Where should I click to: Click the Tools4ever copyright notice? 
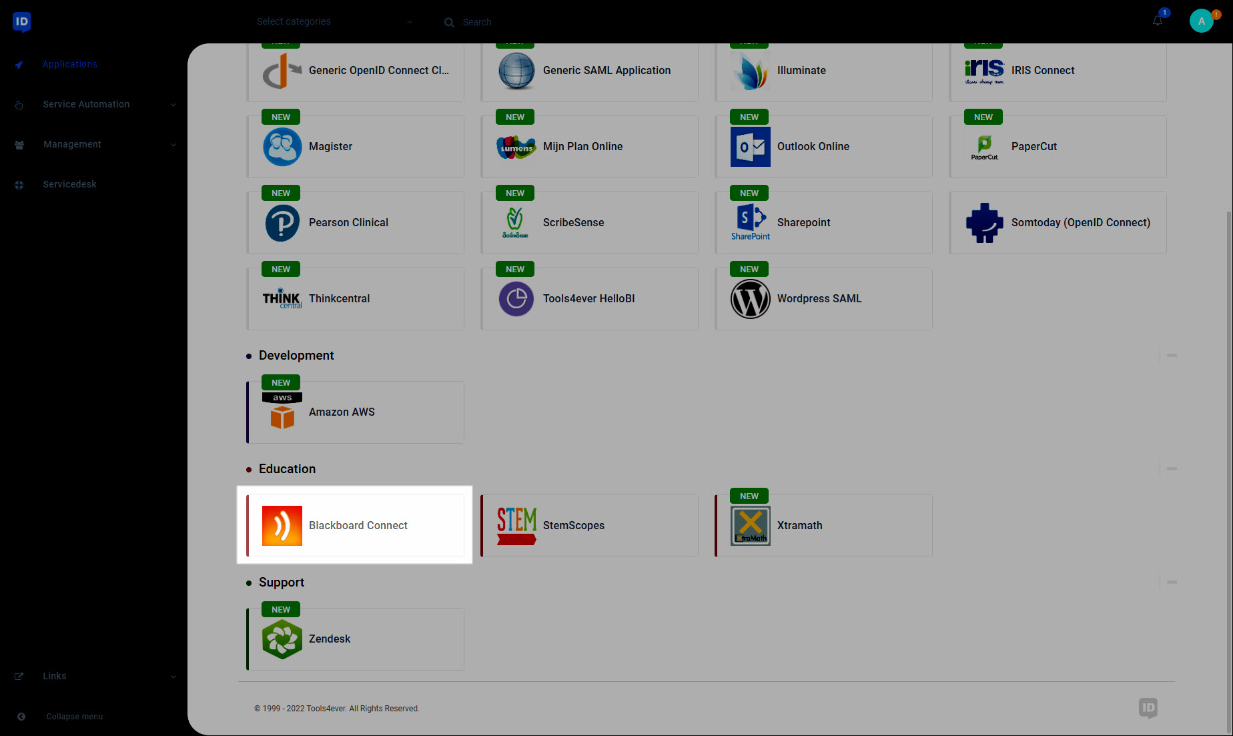click(x=337, y=709)
